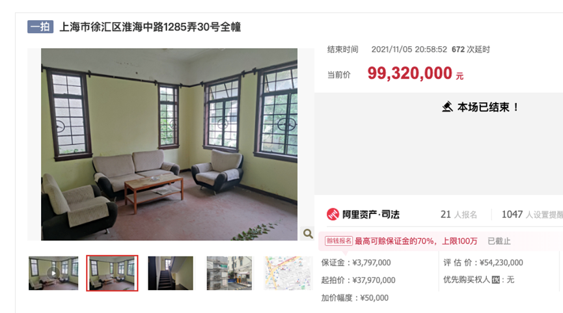Select the highlighted living room thumbnail
Viewport: 563px width, 313px height.
tap(112, 273)
